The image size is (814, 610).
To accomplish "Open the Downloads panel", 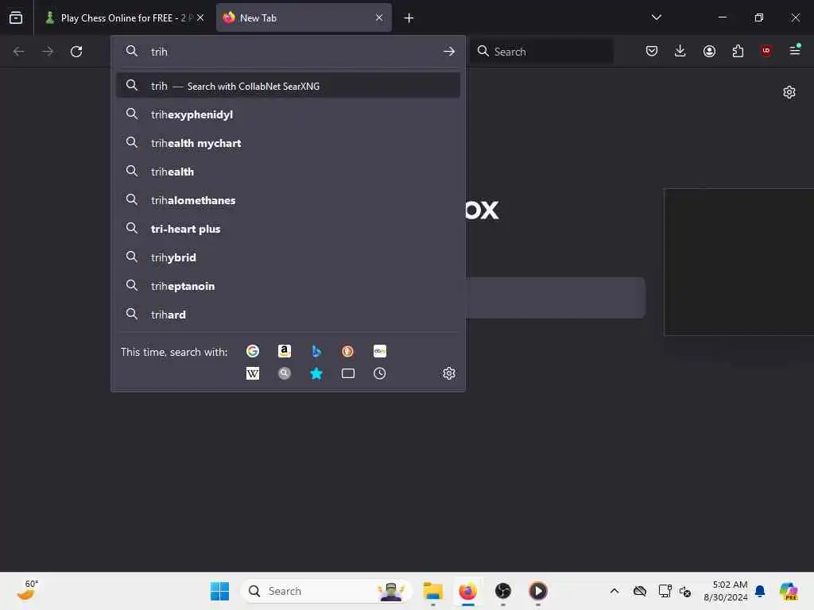I will tap(680, 51).
